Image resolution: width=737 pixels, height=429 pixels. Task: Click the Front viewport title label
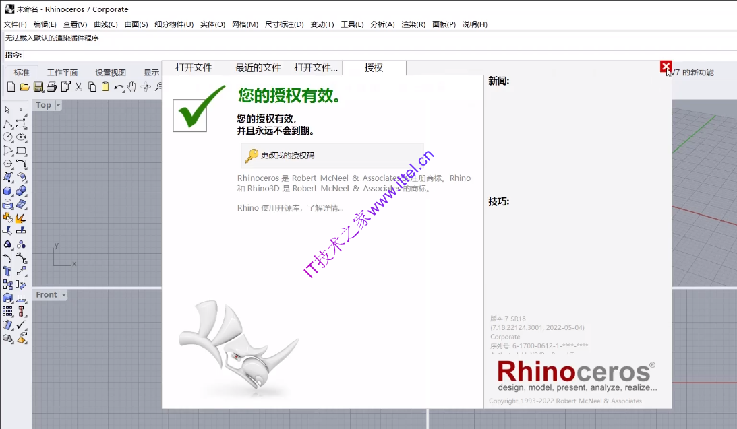click(46, 295)
